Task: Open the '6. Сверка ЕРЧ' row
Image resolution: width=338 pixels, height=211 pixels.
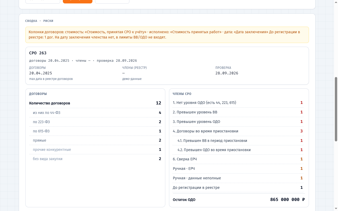Action: (x=238, y=159)
